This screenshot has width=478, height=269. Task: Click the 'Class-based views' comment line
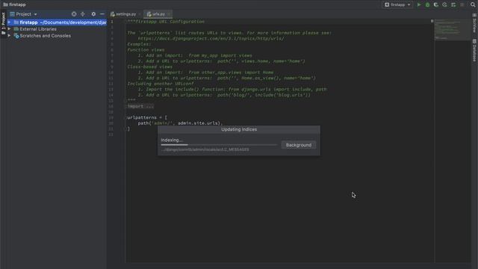[x=149, y=67]
